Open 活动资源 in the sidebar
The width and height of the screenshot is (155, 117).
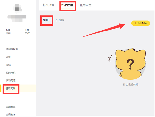click(x=11, y=80)
